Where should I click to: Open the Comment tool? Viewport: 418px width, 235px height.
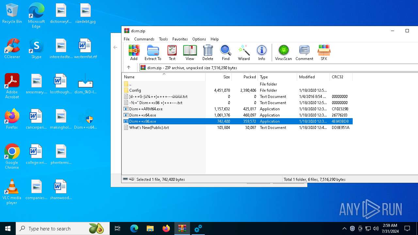tap(304, 53)
